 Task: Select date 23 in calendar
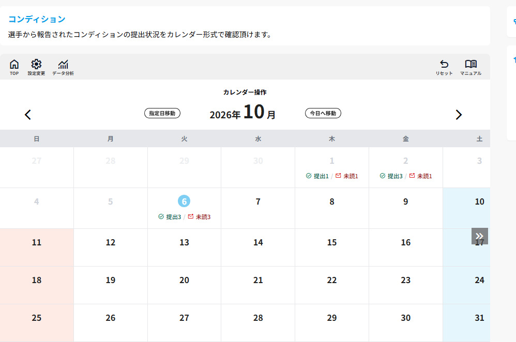(406, 280)
